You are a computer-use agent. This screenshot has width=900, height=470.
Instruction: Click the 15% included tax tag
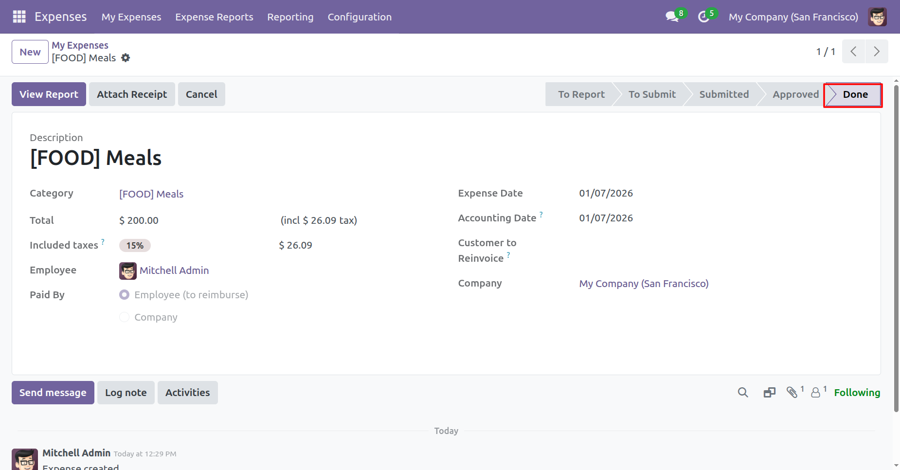coord(135,246)
